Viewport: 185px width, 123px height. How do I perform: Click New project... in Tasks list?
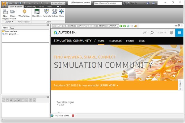12,34
